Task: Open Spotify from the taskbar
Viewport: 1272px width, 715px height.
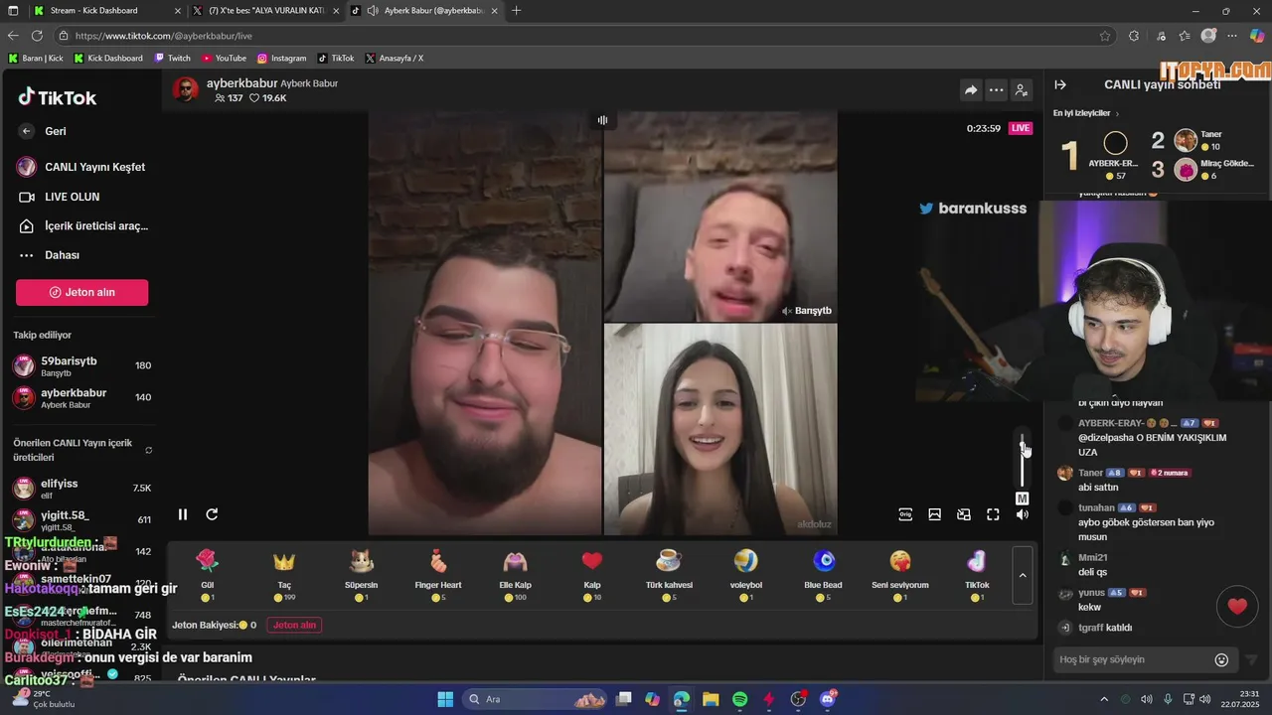Action: pos(739,699)
